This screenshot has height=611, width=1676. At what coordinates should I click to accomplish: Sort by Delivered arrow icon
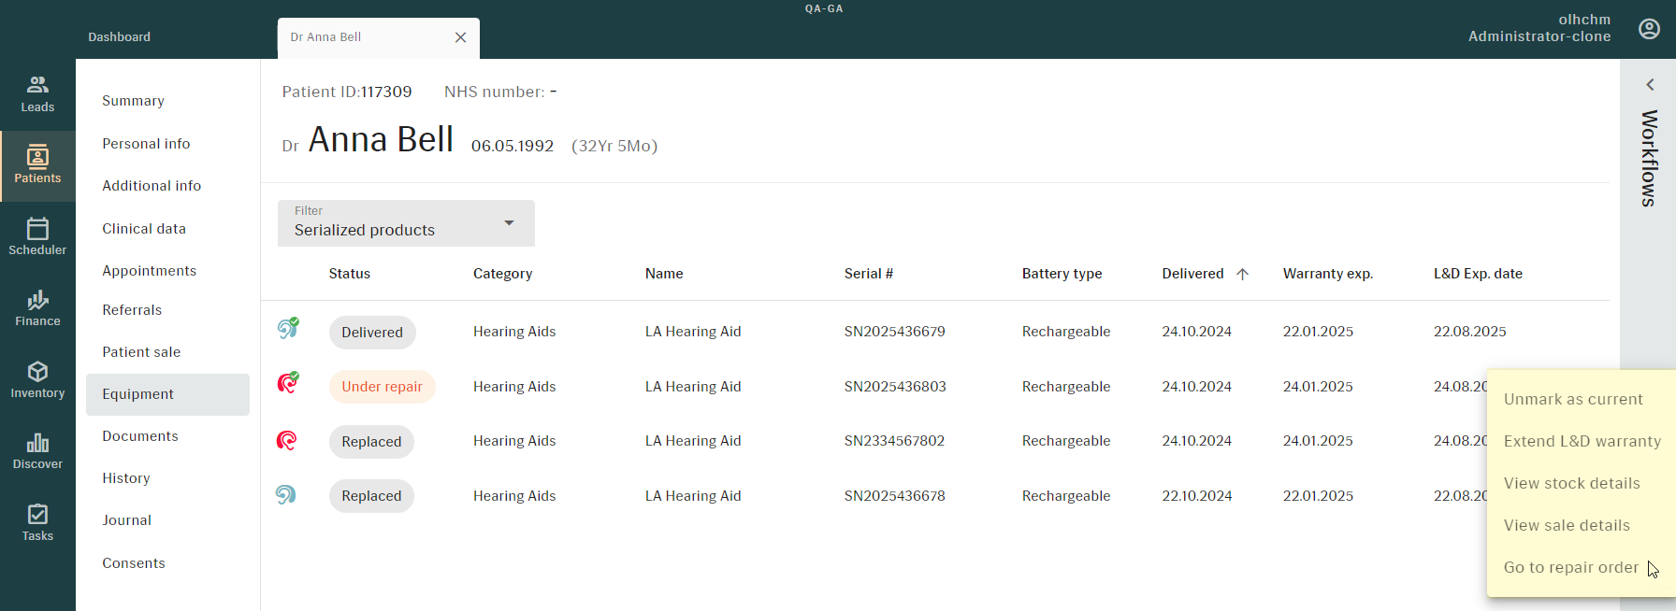(x=1242, y=274)
